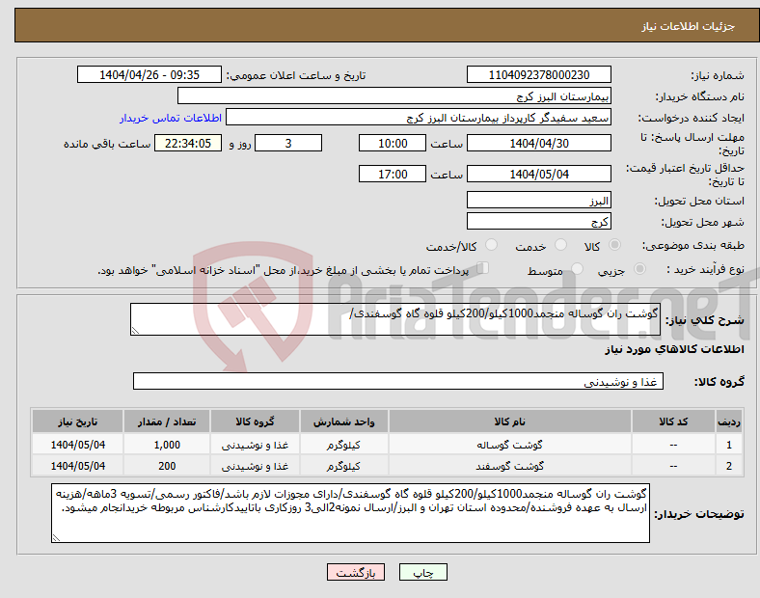Click the کیلوگرم unit in row 2

click(x=343, y=466)
